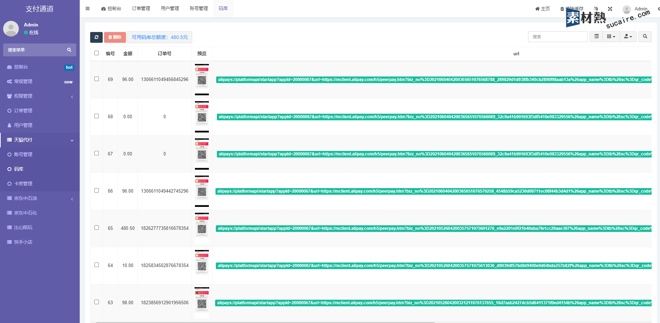Open 常规管理 in the sidebar
The image size is (660, 323).
(x=40, y=81)
